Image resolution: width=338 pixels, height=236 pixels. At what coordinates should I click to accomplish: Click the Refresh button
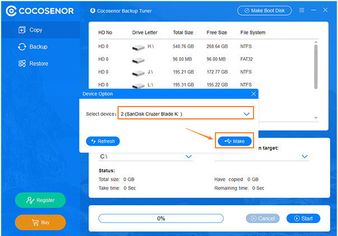tap(103, 141)
